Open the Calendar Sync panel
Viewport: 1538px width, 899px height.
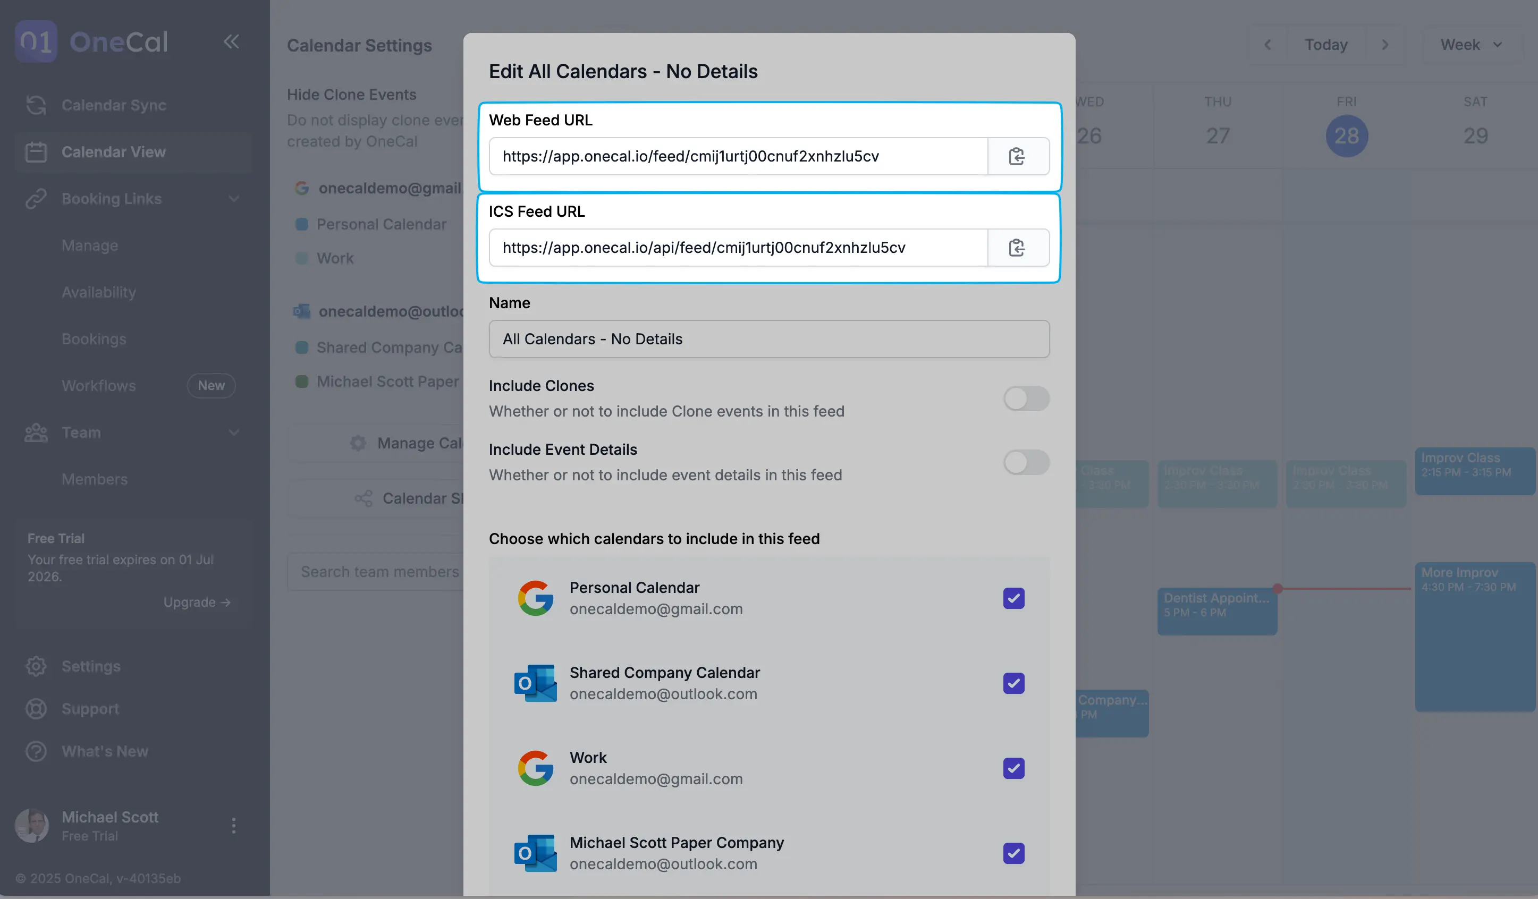[37, 105]
